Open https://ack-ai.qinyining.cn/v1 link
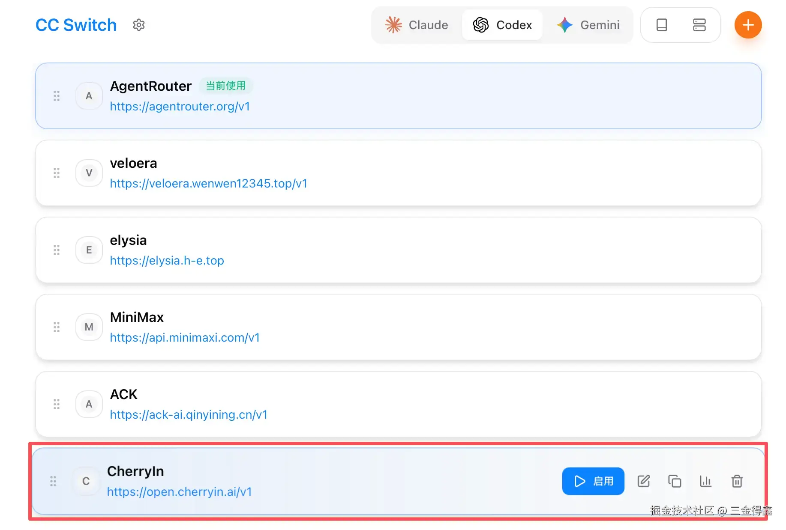 pos(189,415)
